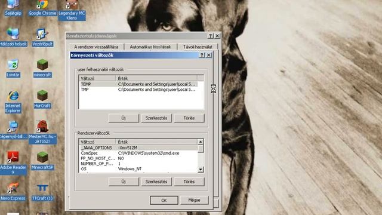Confirm with the OK button
Image resolution: width=382 pixels, height=215 pixels.
point(164,200)
